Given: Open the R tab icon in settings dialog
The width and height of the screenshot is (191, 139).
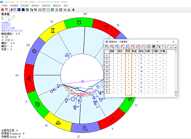Looking at the screenshot, I should tap(164, 47).
